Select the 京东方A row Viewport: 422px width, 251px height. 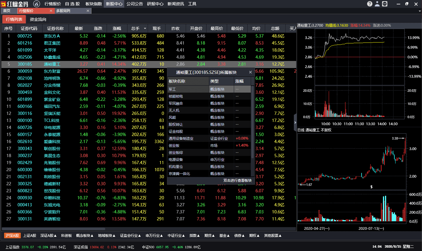click(x=149, y=36)
